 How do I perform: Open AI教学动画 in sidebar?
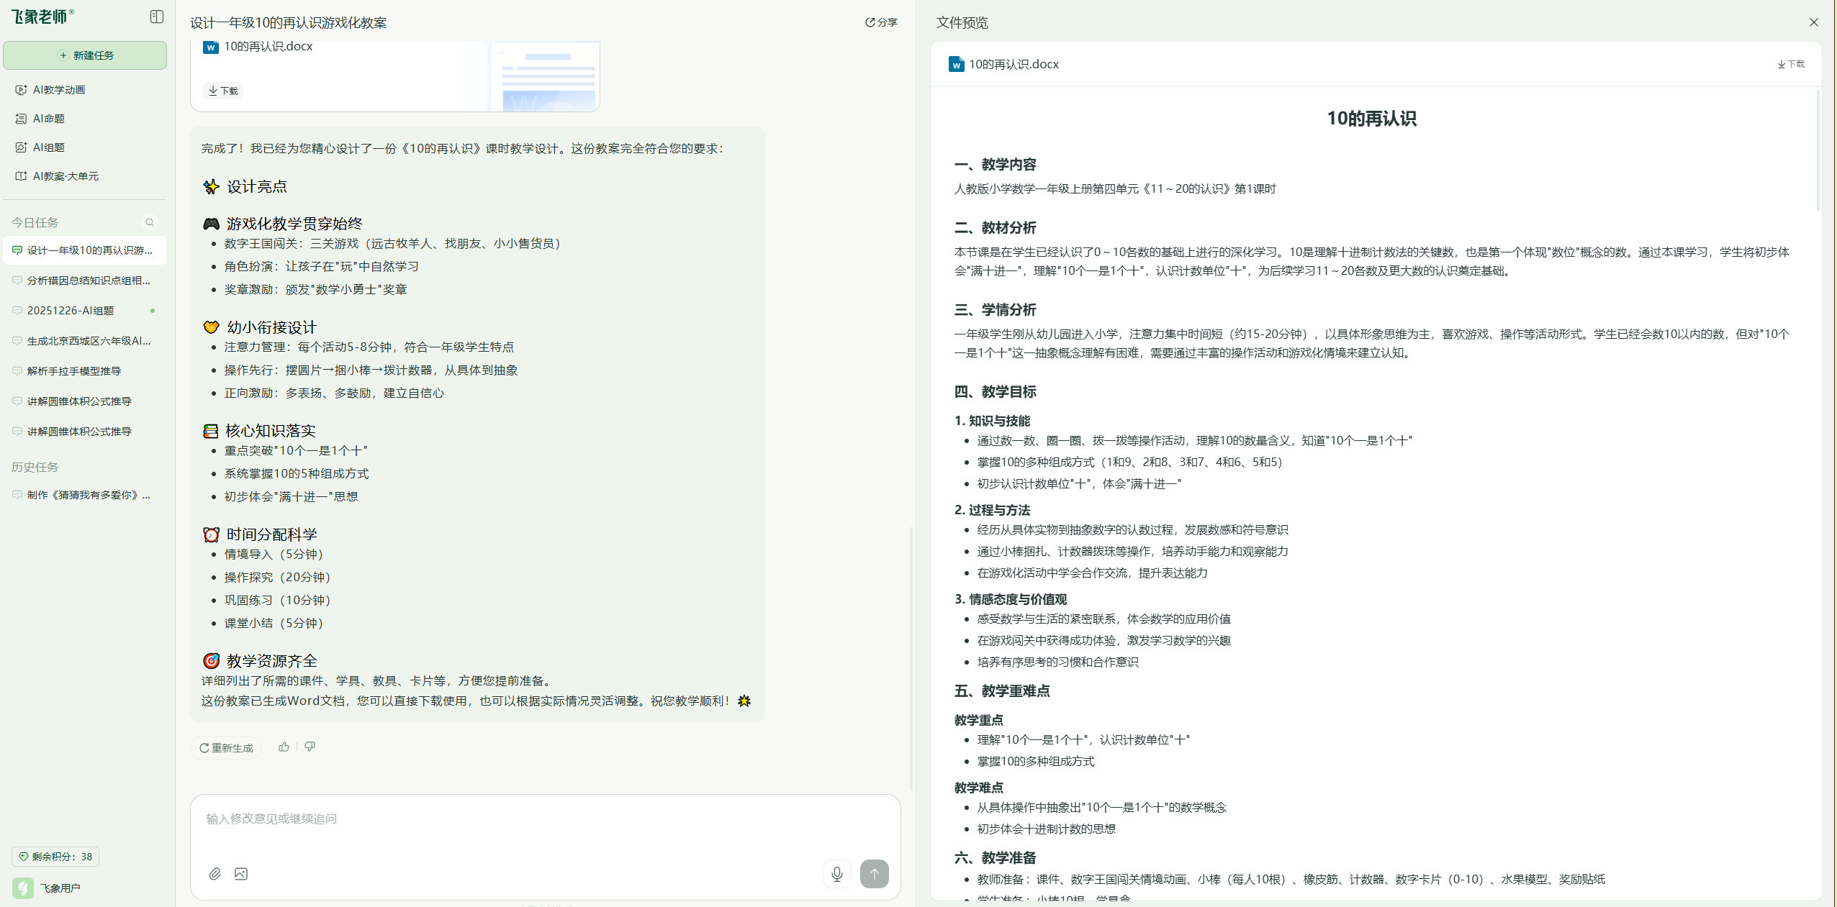pyautogui.click(x=59, y=90)
